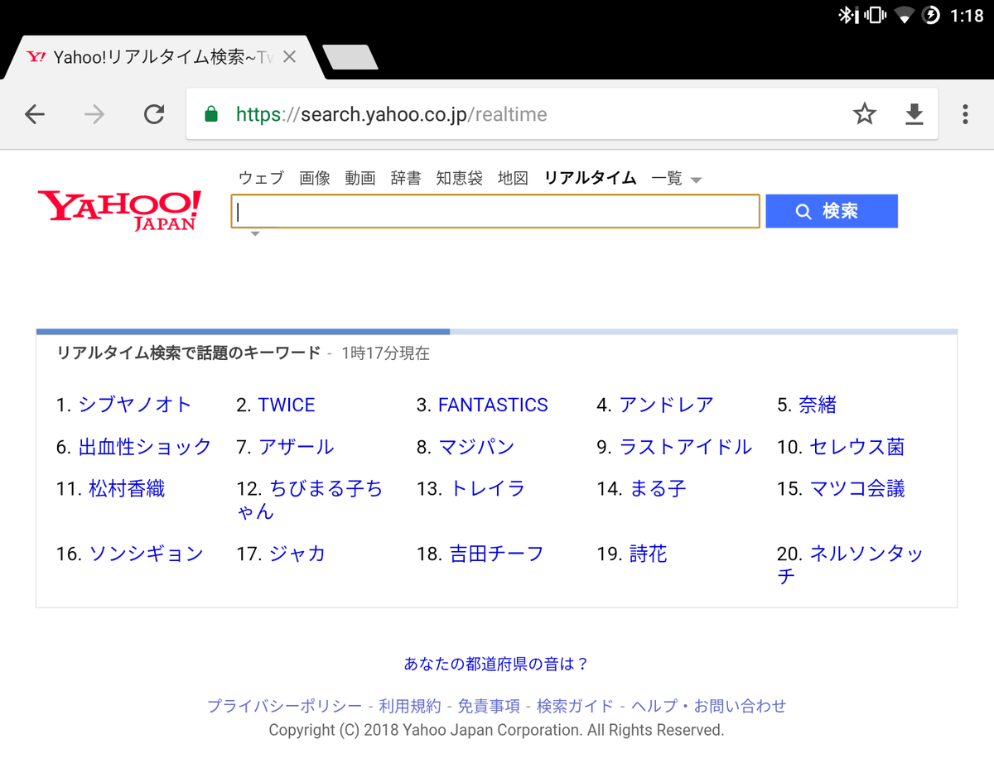The width and height of the screenshot is (994, 782).
Task: Open the trending keyword TWICE
Action: [287, 405]
